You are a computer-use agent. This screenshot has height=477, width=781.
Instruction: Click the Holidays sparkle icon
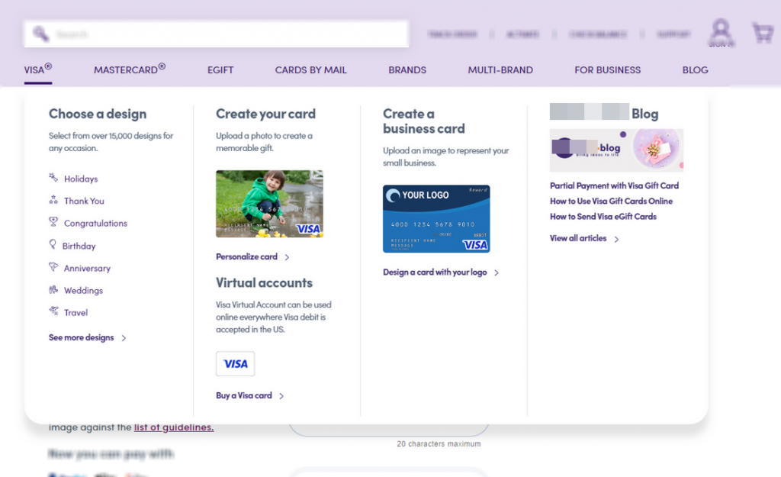[x=53, y=177]
